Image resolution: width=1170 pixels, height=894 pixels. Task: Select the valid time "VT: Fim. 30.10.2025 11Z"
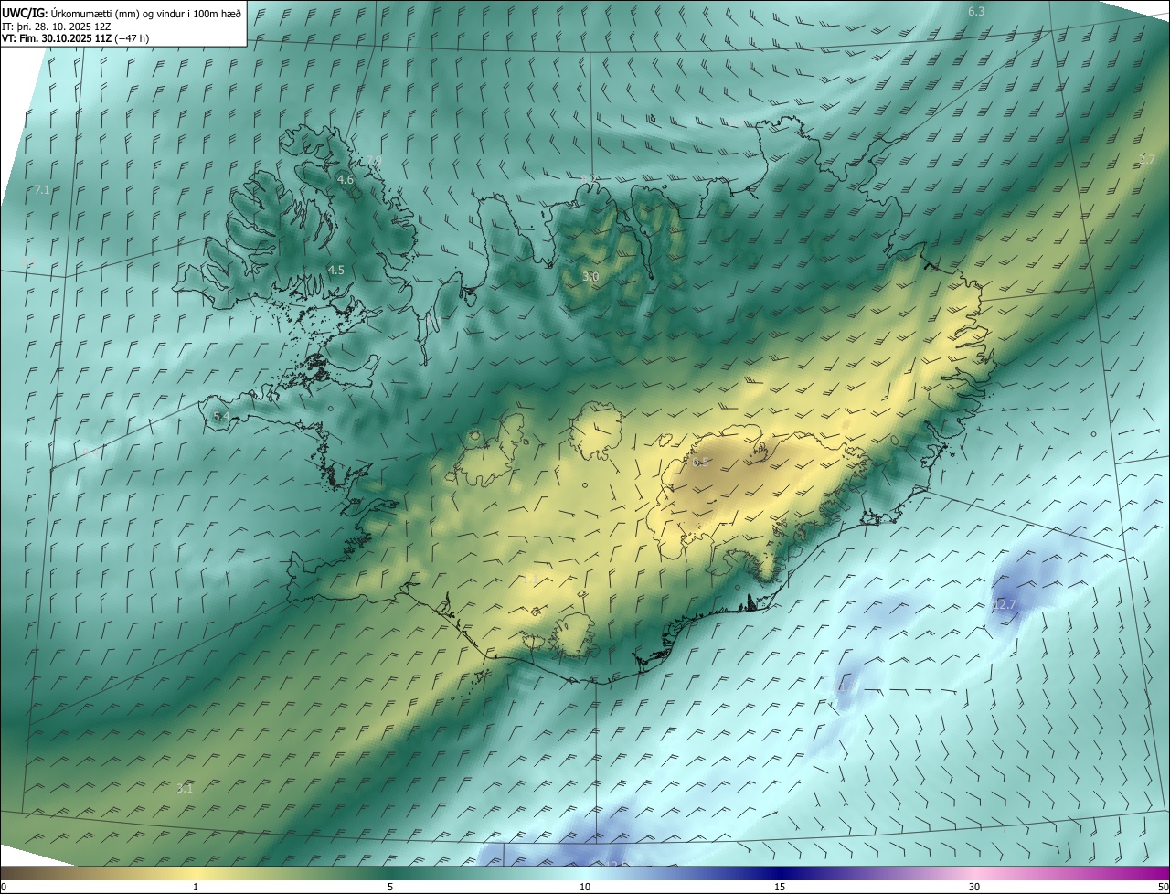tap(57, 38)
